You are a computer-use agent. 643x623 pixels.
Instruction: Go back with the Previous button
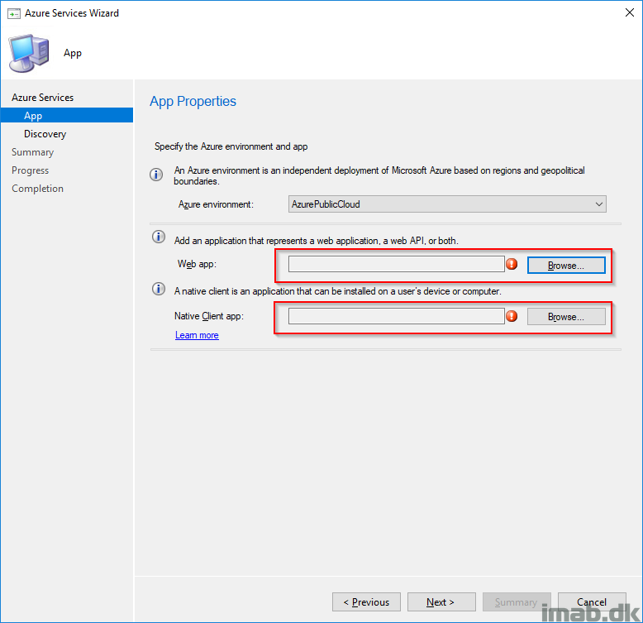tap(366, 601)
